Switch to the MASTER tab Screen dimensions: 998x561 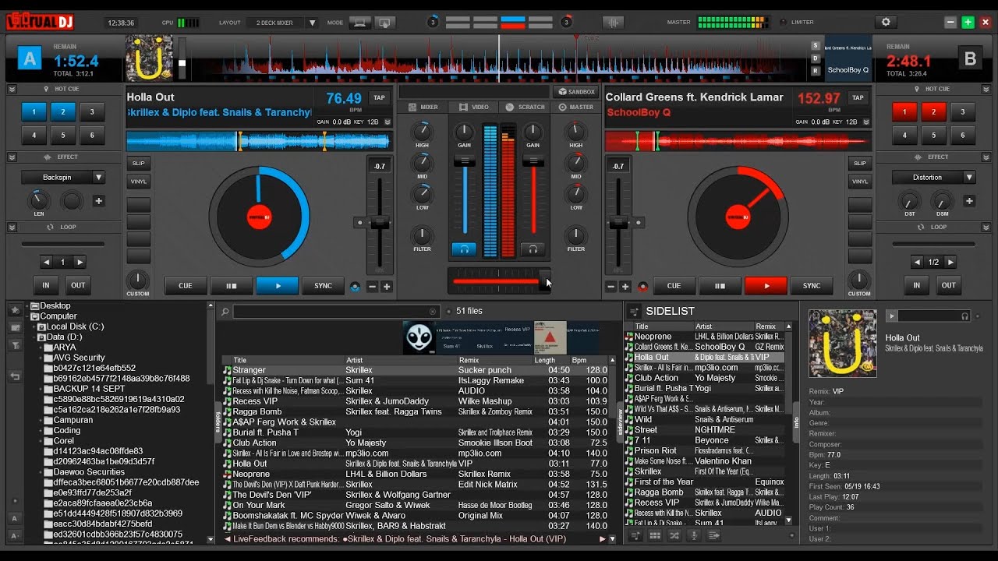[575, 107]
